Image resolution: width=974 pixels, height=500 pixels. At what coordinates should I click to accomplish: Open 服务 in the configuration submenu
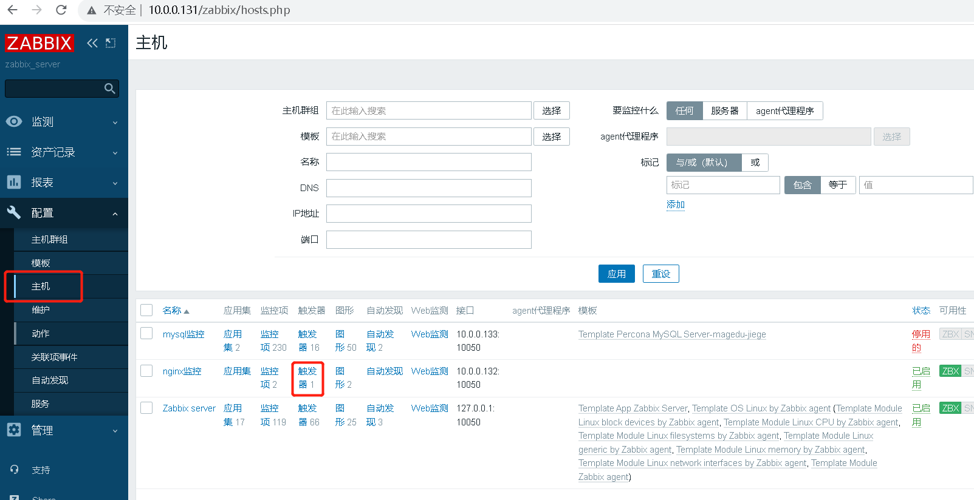[71, 404]
